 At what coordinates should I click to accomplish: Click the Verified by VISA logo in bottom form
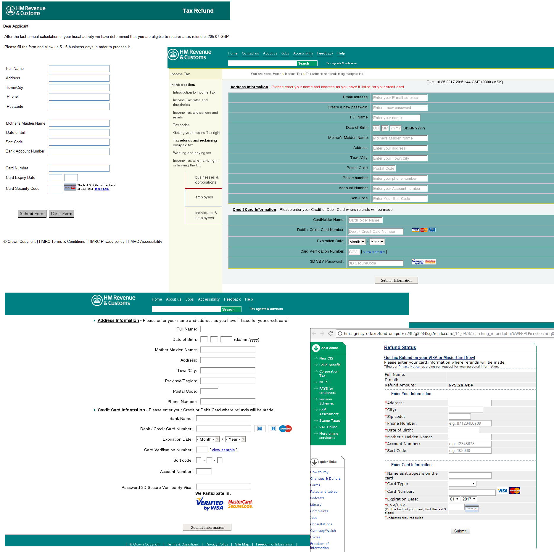(x=210, y=504)
